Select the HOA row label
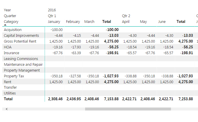 click(8, 47)
